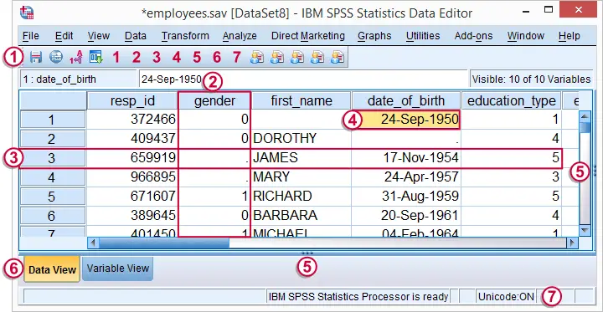This screenshot has width=603, height=312.
Task: Open the Window menu
Action: tap(526, 36)
